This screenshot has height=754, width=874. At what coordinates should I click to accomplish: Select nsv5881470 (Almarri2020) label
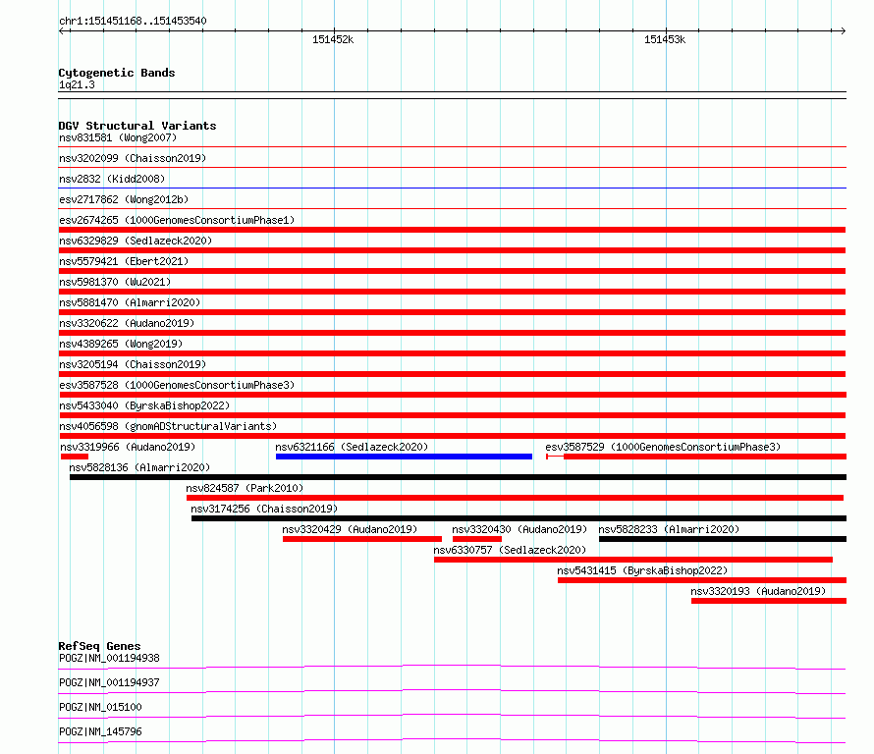(x=130, y=302)
